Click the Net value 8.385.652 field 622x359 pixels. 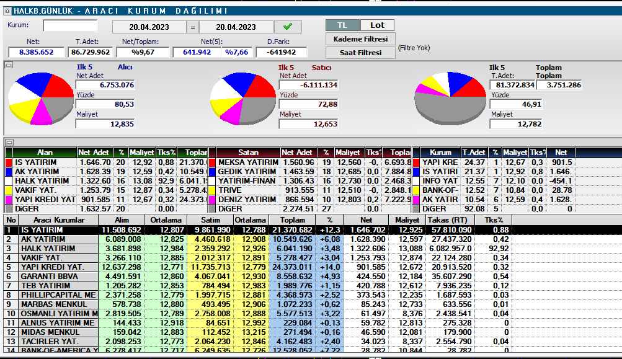(x=36, y=52)
